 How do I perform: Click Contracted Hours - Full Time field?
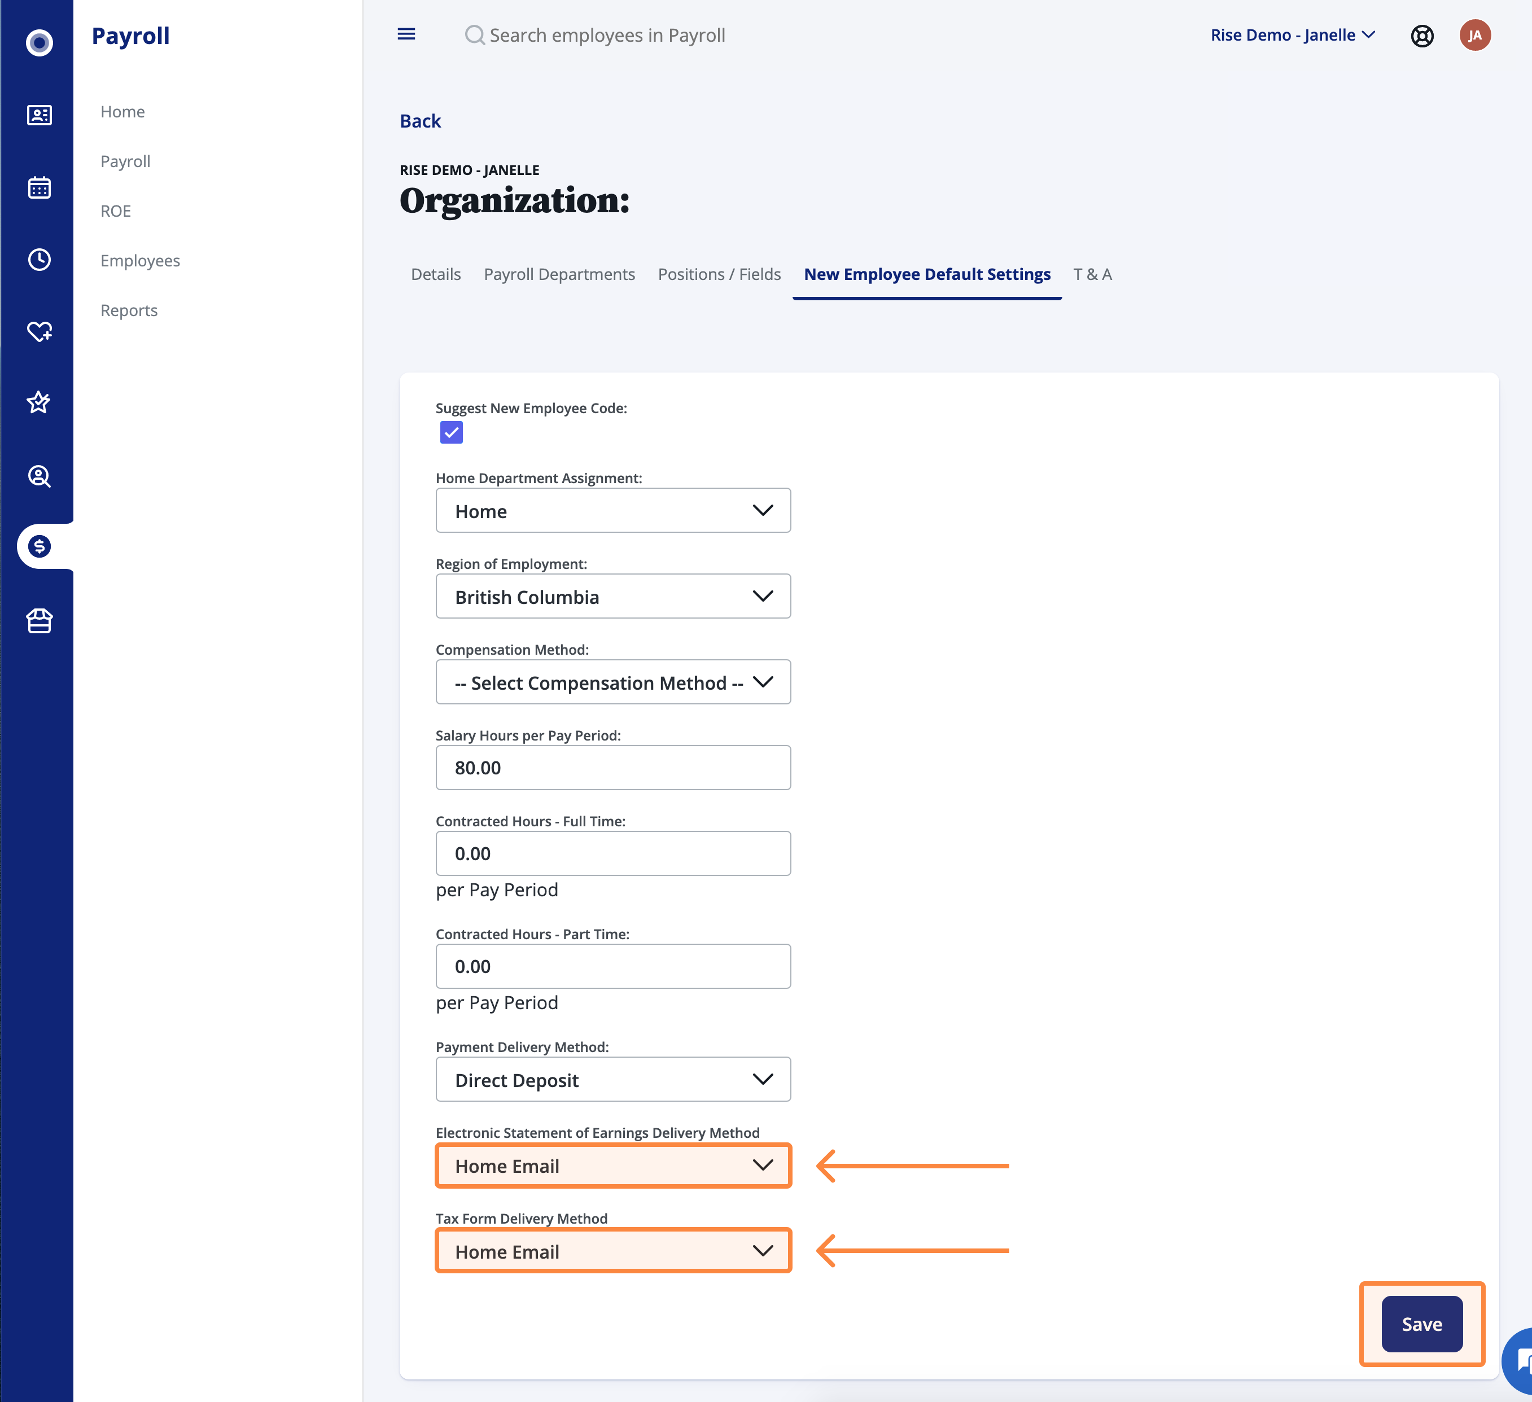click(x=613, y=854)
